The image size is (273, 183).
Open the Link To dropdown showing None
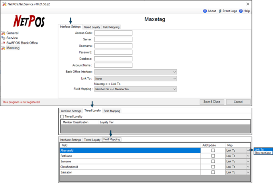click(x=135, y=78)
